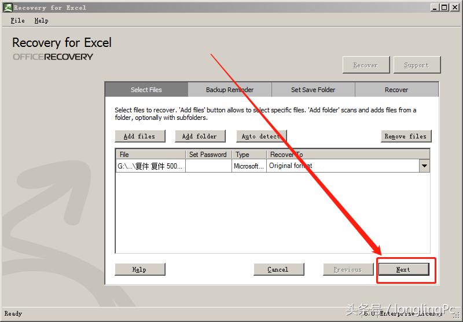This screenshot has width=463, height=322.
Task: Click the Set Password column header
Action: click(208, 155)
